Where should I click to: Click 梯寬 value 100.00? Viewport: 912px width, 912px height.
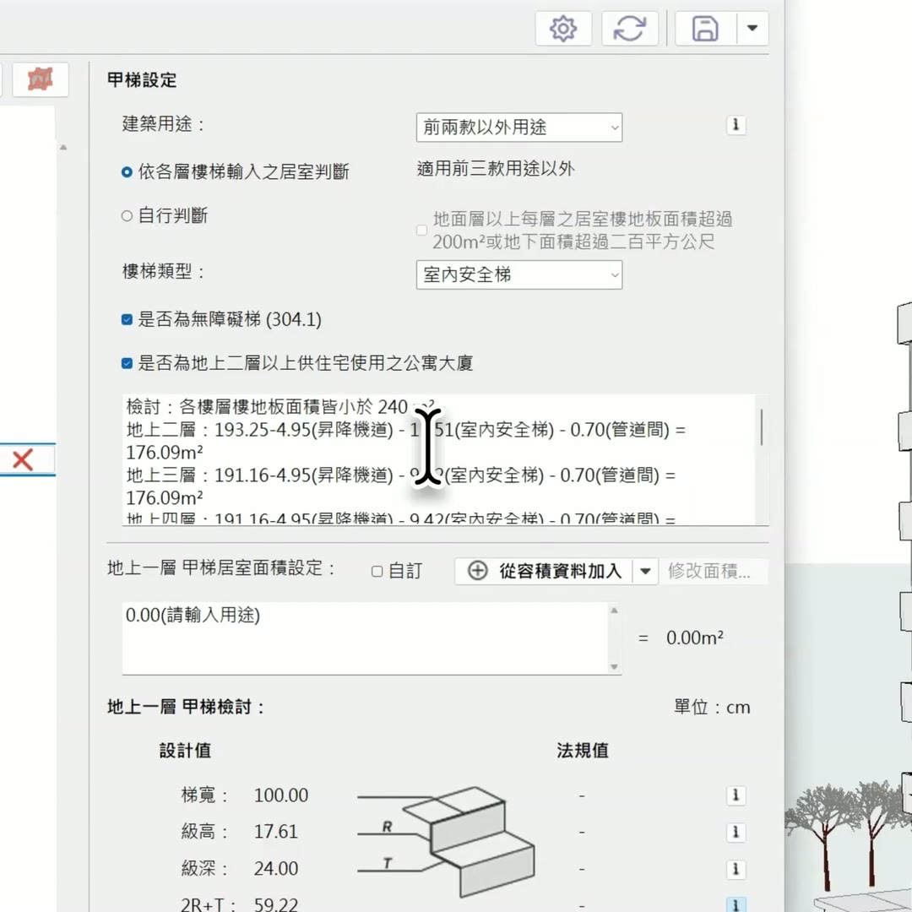coord(281,795)
